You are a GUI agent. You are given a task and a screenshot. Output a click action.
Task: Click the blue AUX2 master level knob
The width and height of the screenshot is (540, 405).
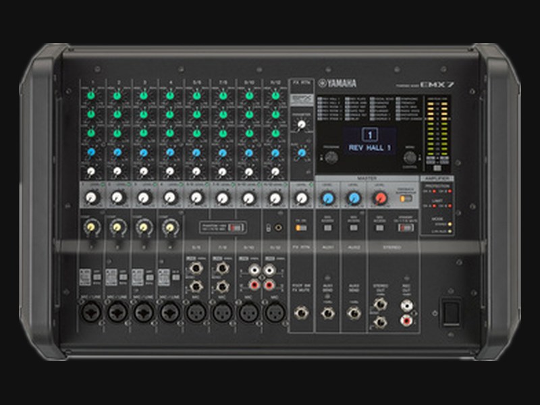coord(354,198)
